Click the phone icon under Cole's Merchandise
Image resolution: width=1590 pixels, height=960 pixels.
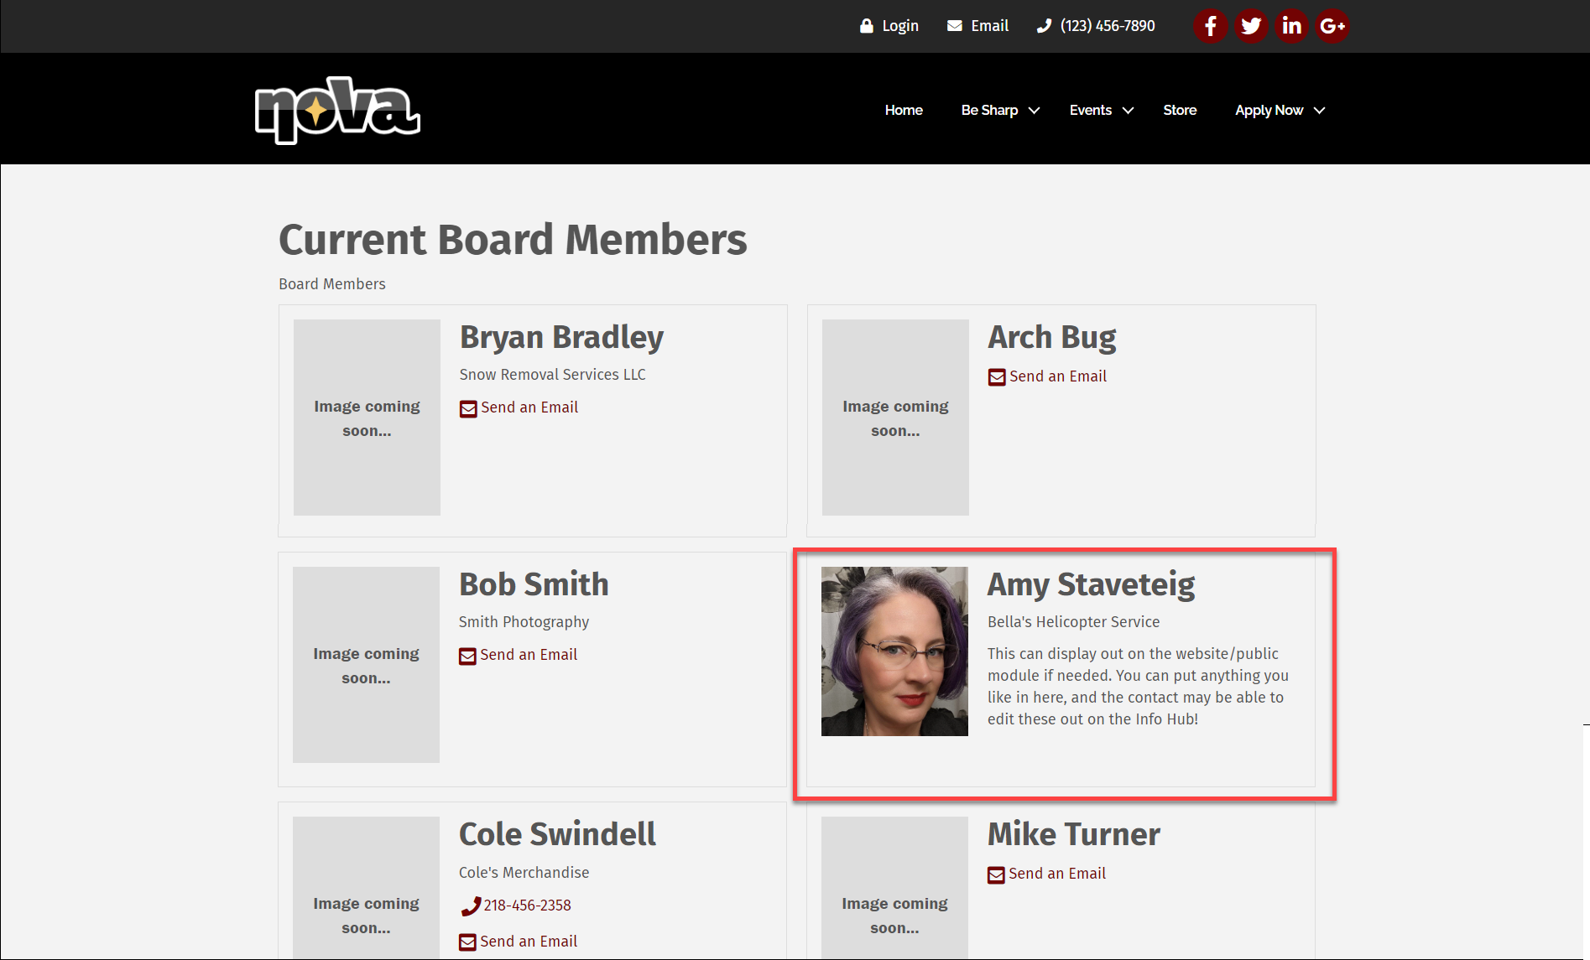point(470,906)
